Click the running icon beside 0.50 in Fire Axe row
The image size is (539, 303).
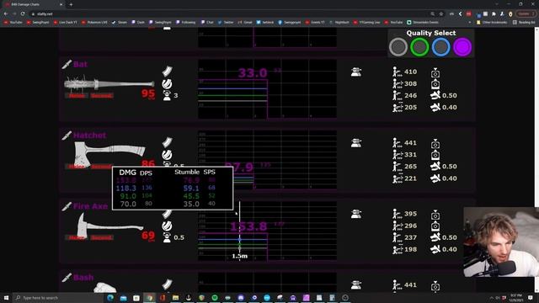(x=435, y=237)
